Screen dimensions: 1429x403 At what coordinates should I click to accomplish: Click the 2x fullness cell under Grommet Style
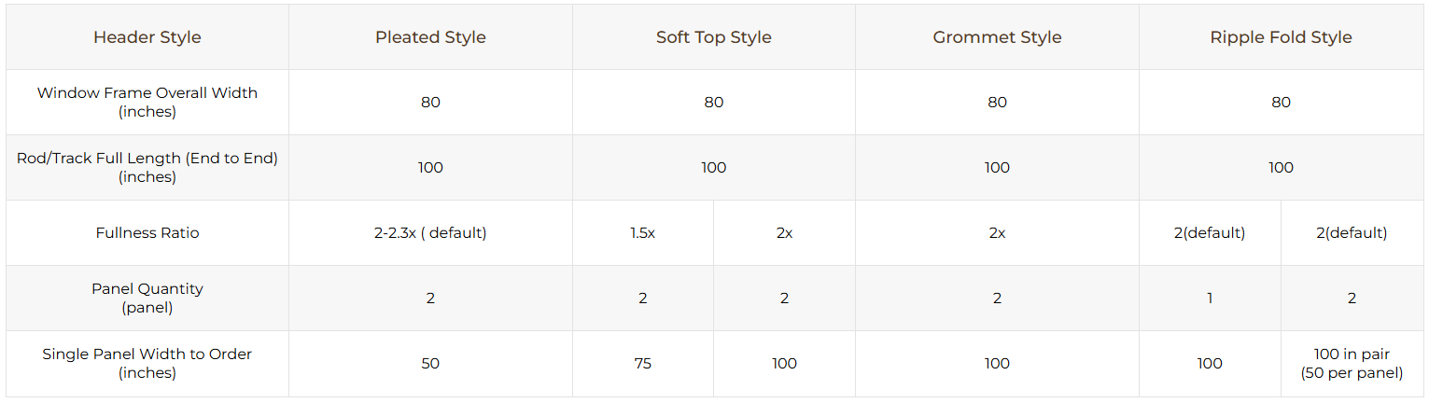(997, 233)
